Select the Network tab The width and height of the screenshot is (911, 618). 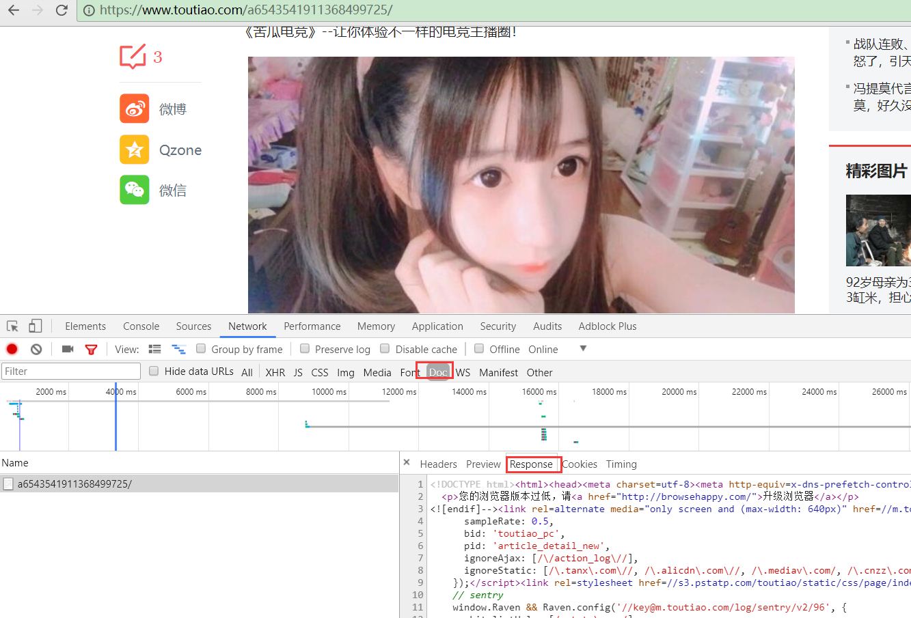coord(247,326)
